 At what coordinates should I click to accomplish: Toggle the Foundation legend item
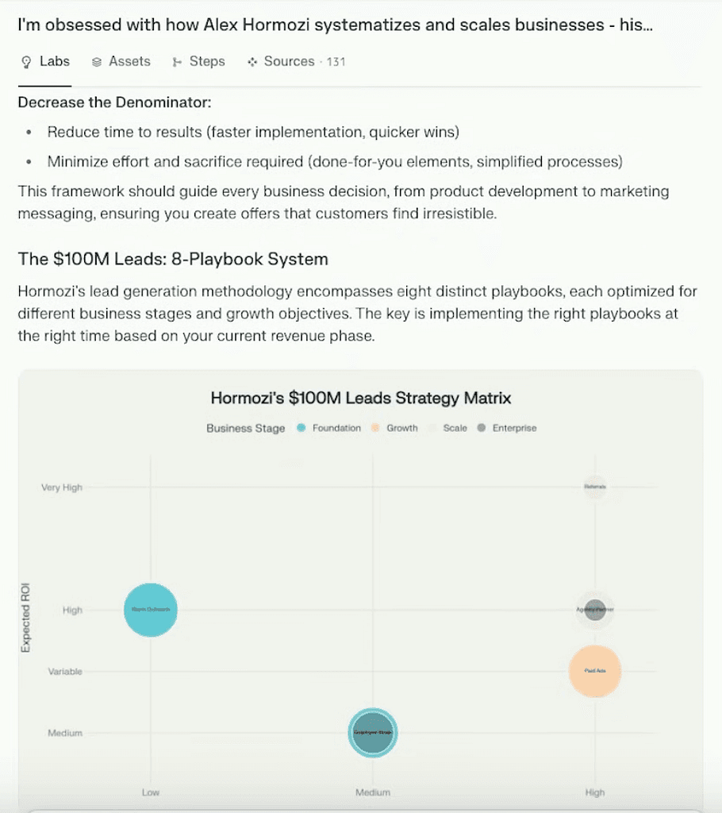tap(328, 428)
